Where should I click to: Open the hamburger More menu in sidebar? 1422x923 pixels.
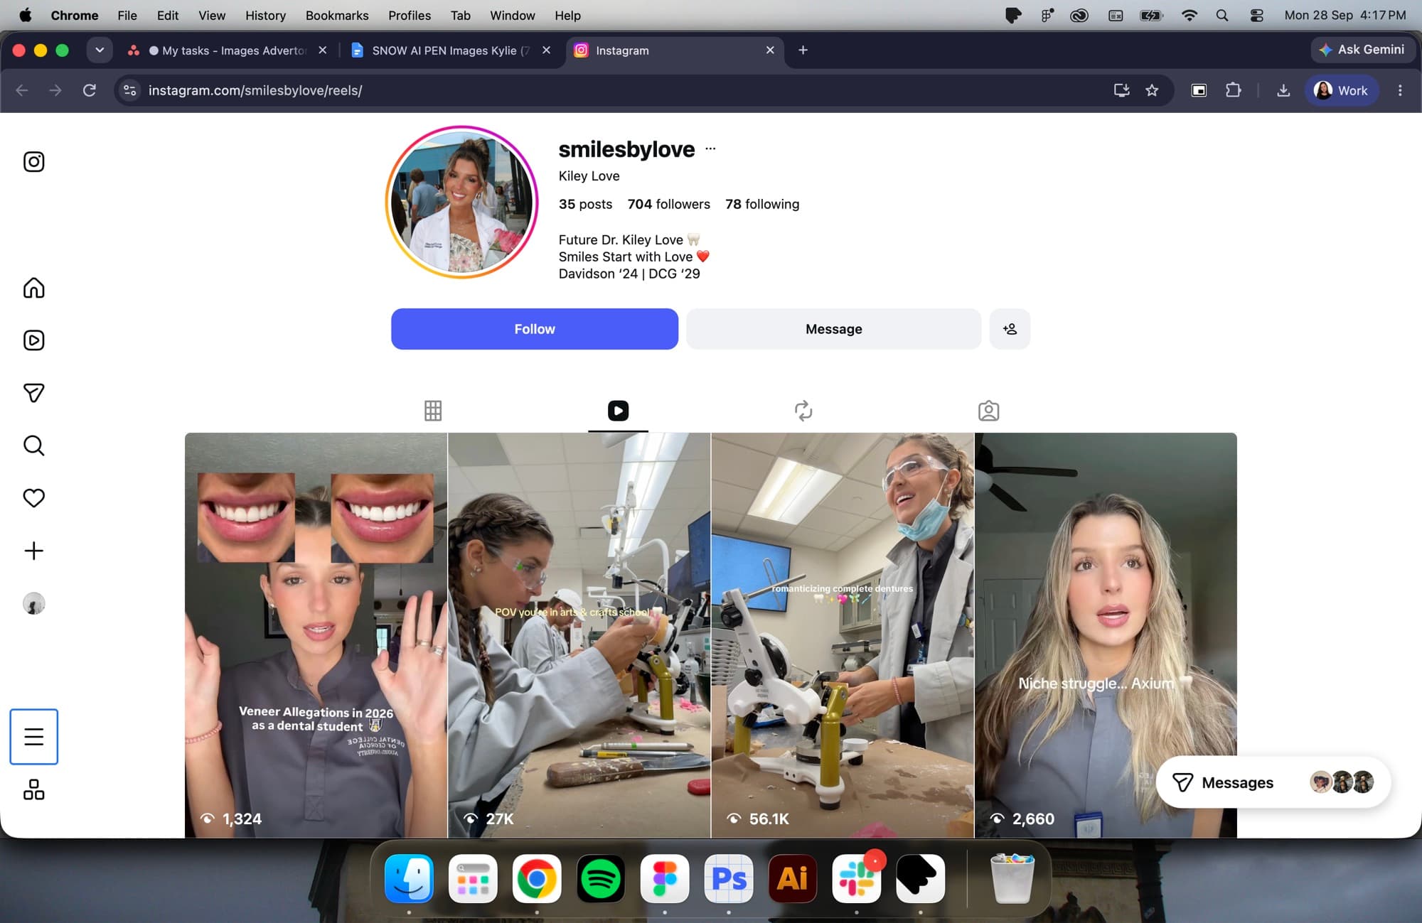pos(33,737)
